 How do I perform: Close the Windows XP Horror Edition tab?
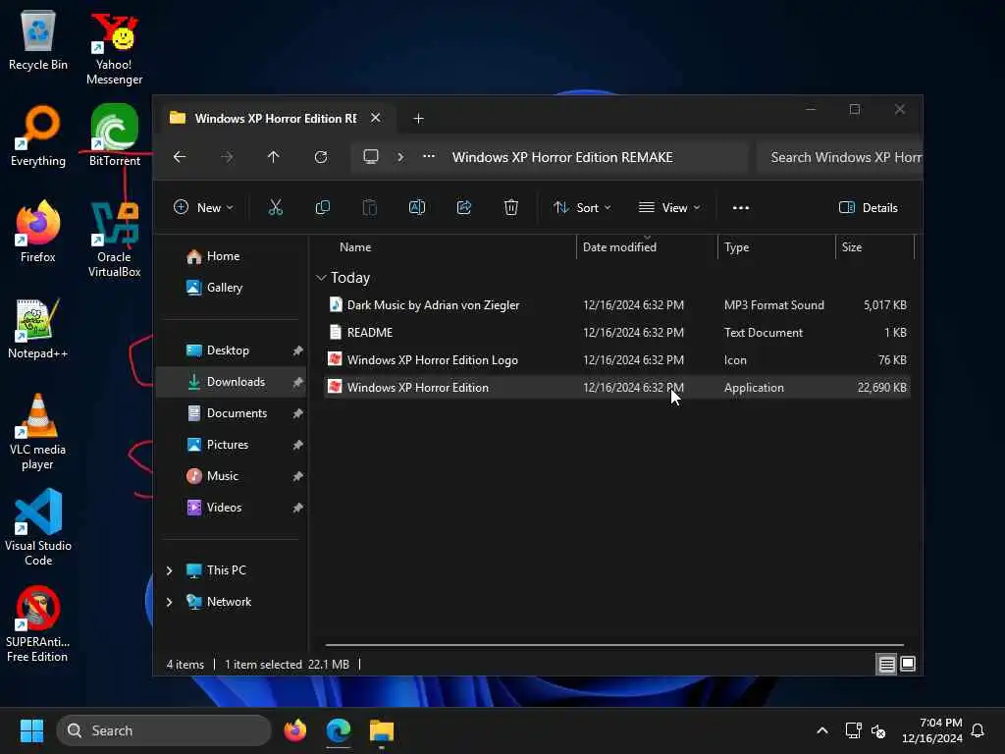point(376,118)
